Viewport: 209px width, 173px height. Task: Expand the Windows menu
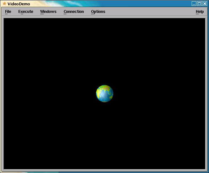click(x=48, y=12)
